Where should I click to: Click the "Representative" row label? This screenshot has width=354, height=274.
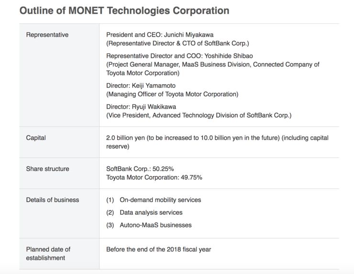[x=47, y=35]
